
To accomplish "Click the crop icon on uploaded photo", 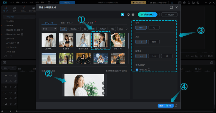I will click(103, 83).
